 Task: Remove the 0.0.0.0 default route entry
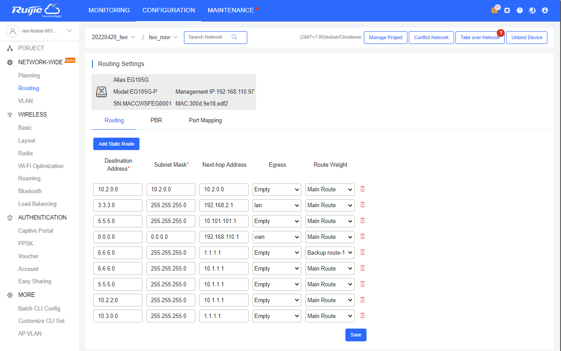(363, 237)
